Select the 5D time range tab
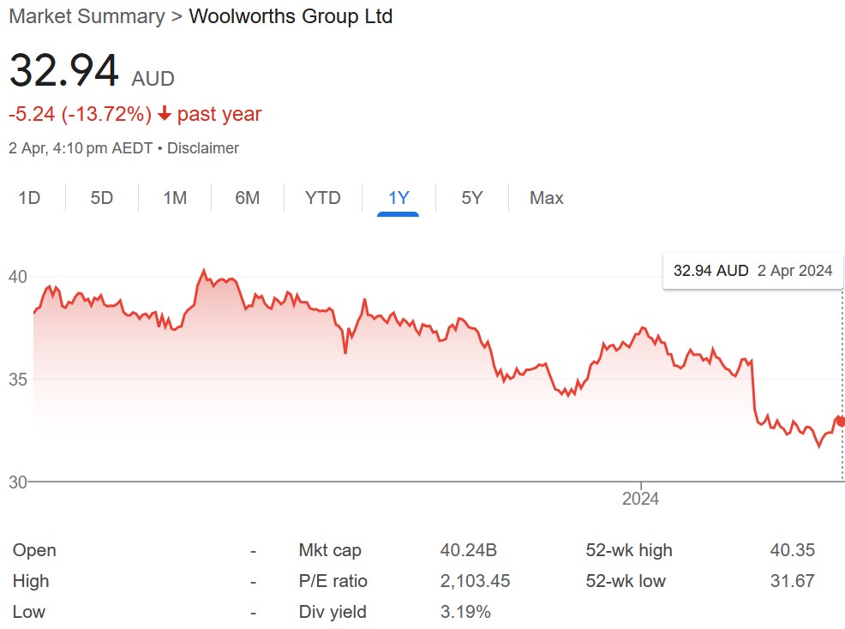This screenshot has height=629, width=845. (102, 198)
